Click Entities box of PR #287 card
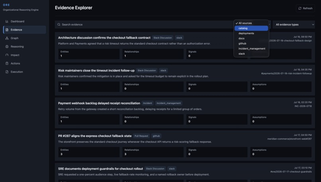The height and width of the screenshot is (182, 321). click(89, 152)
